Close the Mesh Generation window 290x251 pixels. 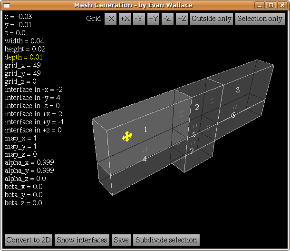(282, 5)
